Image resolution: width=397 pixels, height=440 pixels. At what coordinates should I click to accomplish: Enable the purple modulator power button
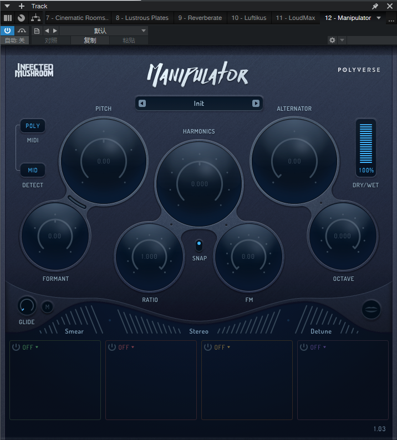tap(304, 347)
